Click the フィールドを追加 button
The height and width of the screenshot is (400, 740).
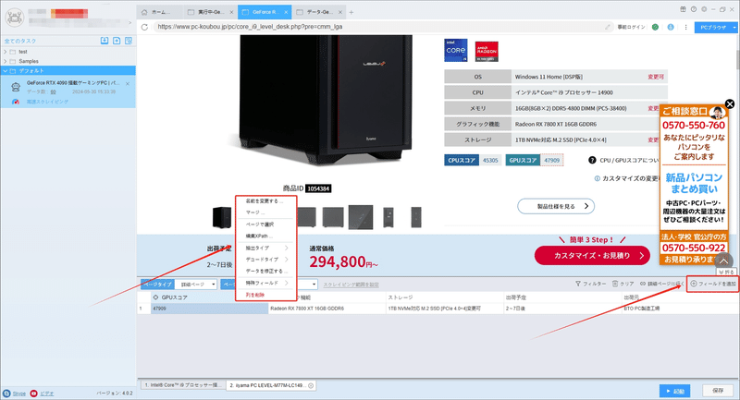[713, 284]
